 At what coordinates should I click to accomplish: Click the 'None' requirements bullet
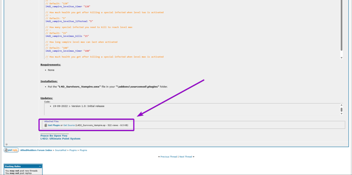tap(51, 70)
